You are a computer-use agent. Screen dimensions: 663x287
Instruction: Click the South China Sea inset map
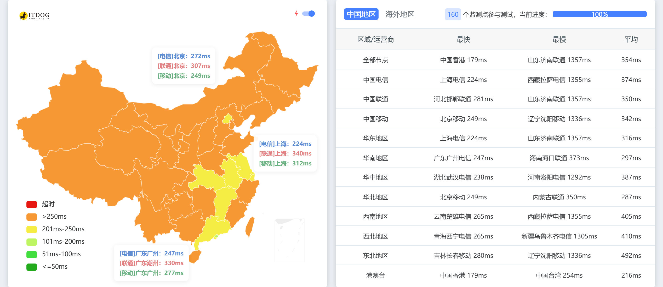(289, 240)
